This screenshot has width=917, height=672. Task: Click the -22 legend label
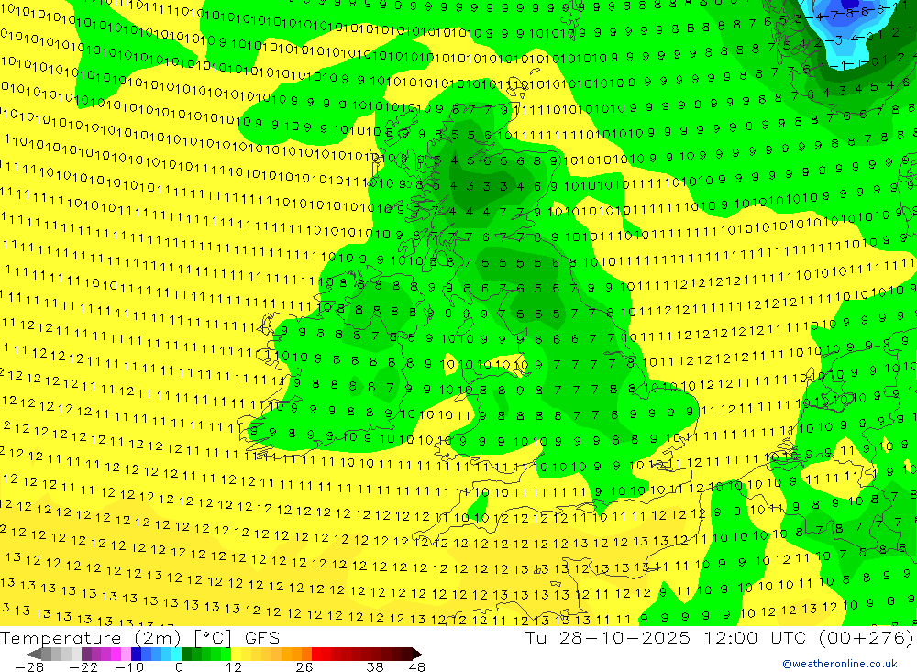click(83, 667)
